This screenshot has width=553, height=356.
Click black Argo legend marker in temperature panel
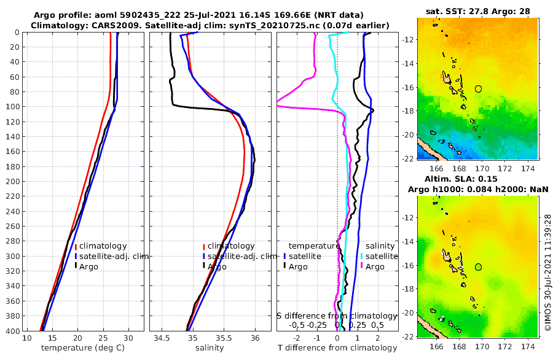pyautogui.click(x=76, y=266)
